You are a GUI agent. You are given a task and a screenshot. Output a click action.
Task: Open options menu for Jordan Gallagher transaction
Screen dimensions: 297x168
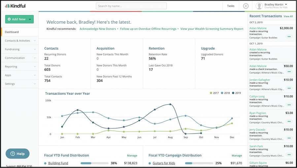click(x=289, y=88)
